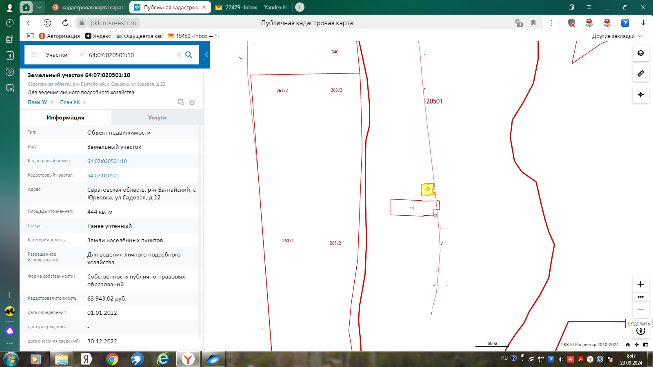
Task: Open Internet Explorer from the taskbar
Action: 163,359
